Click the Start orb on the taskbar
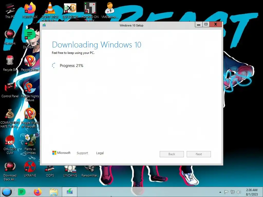The width and height of the screenshot is (263, 197). pyautogui.click(x=7, y=192)
